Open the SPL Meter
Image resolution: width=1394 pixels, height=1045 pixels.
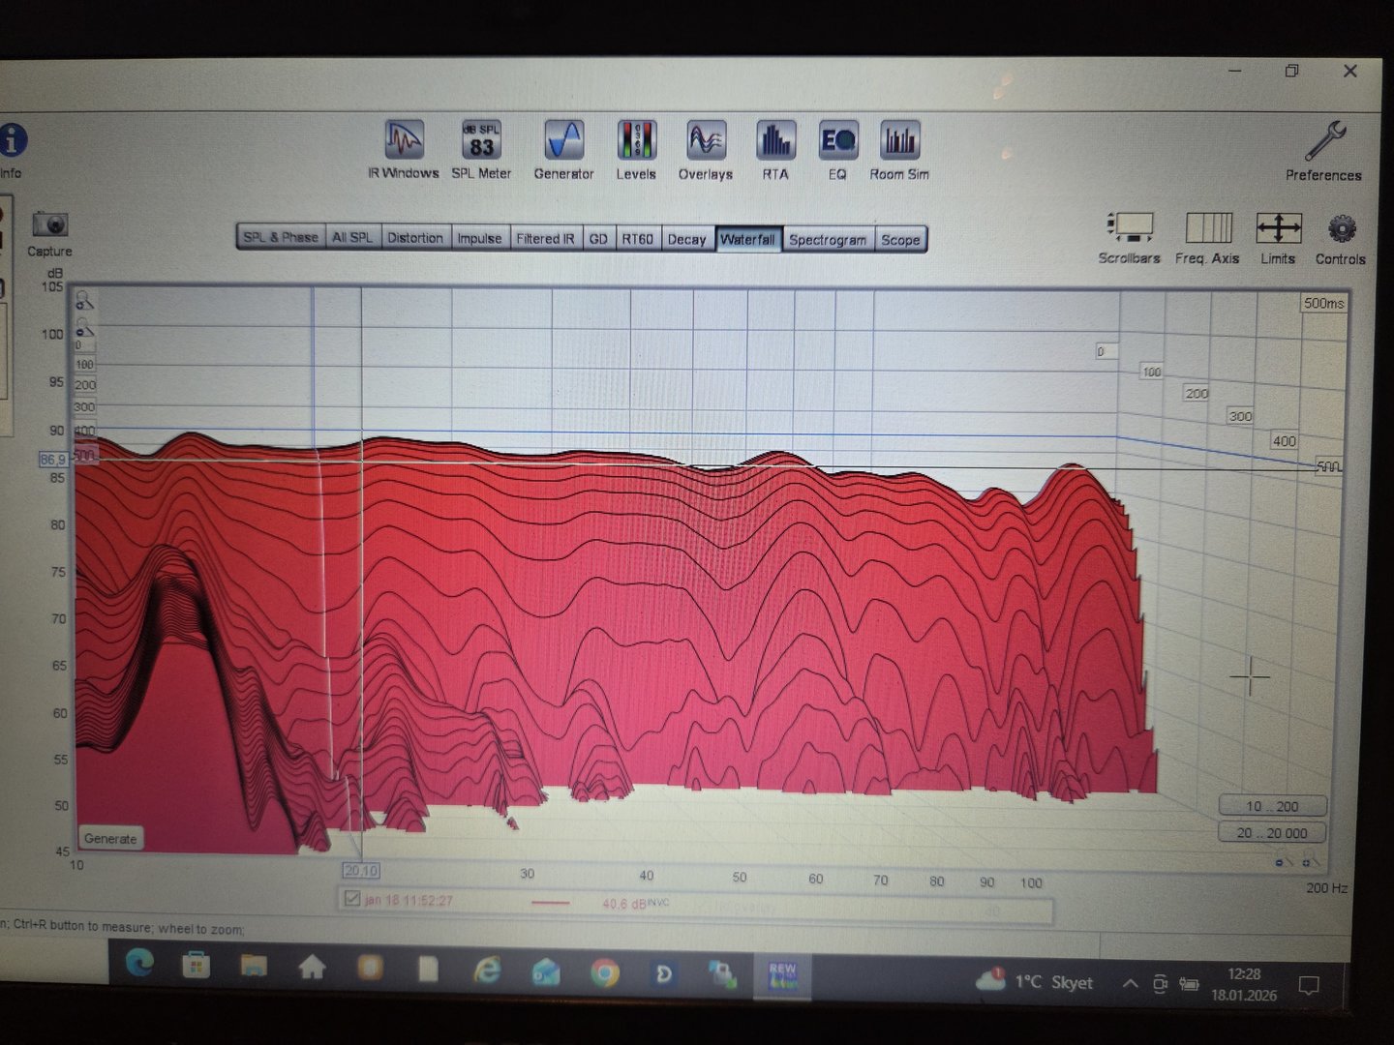click(481, 150)
